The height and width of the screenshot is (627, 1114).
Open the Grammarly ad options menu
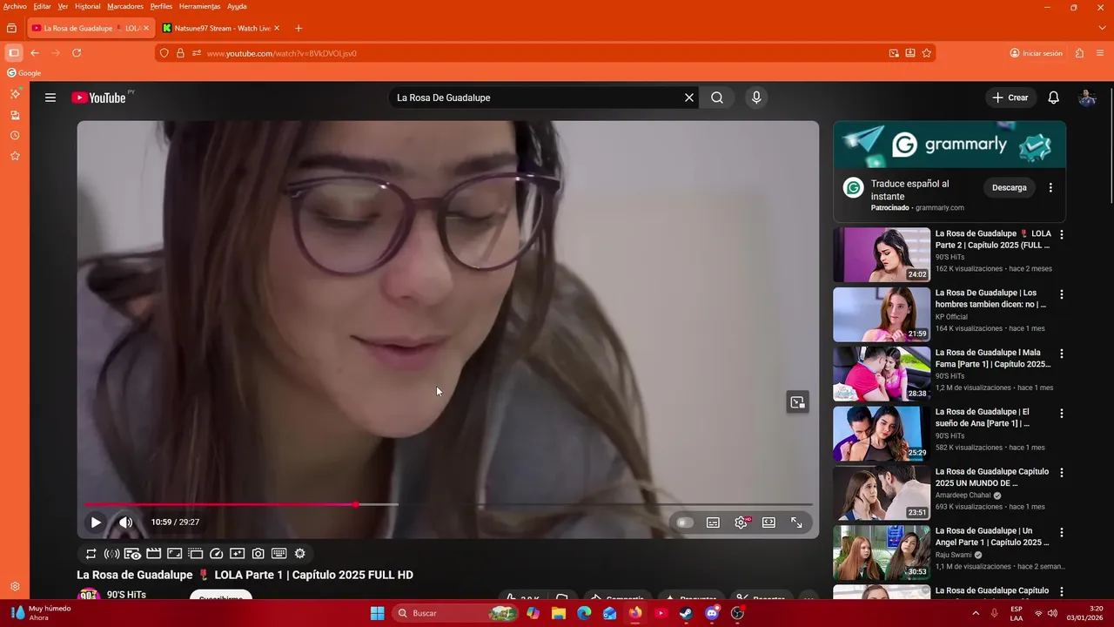pos(1050,187)
